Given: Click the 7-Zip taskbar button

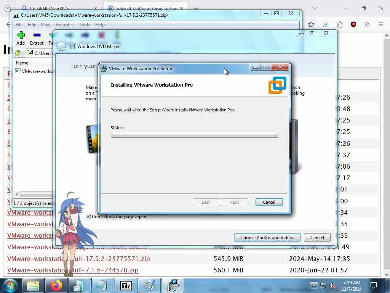Looking at the screenshot, I should pos(126,285).
